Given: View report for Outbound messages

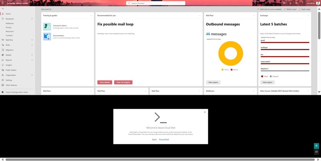Looking at the screenshot, I should (x=213, y=82).
